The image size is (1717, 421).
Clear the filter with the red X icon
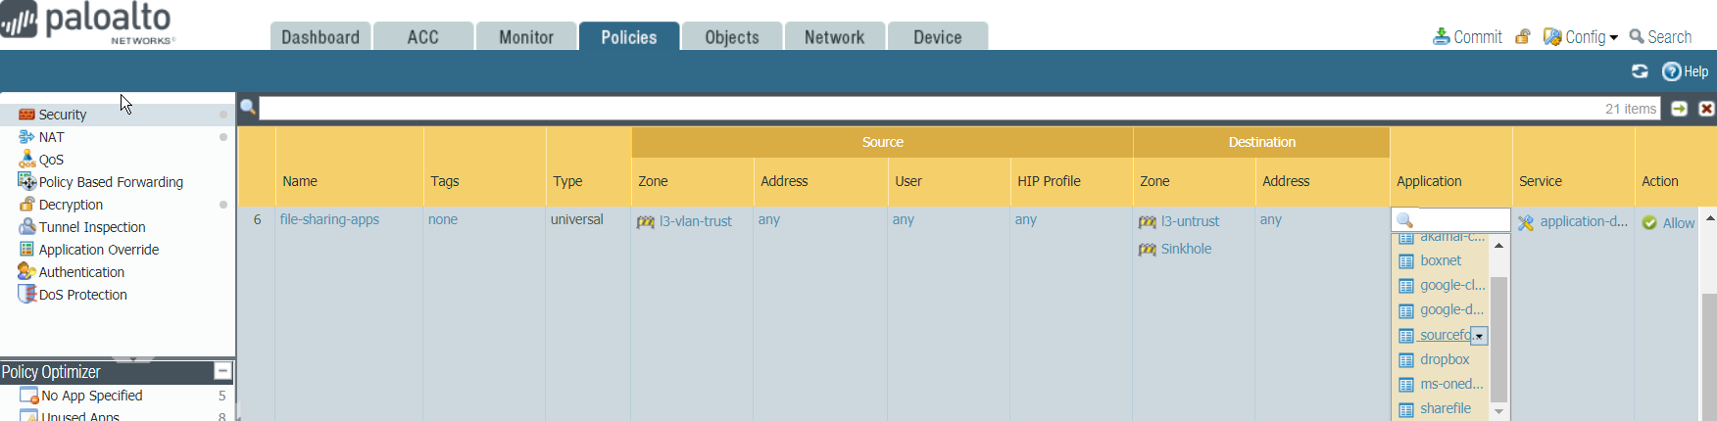[x=1706, y=109]
